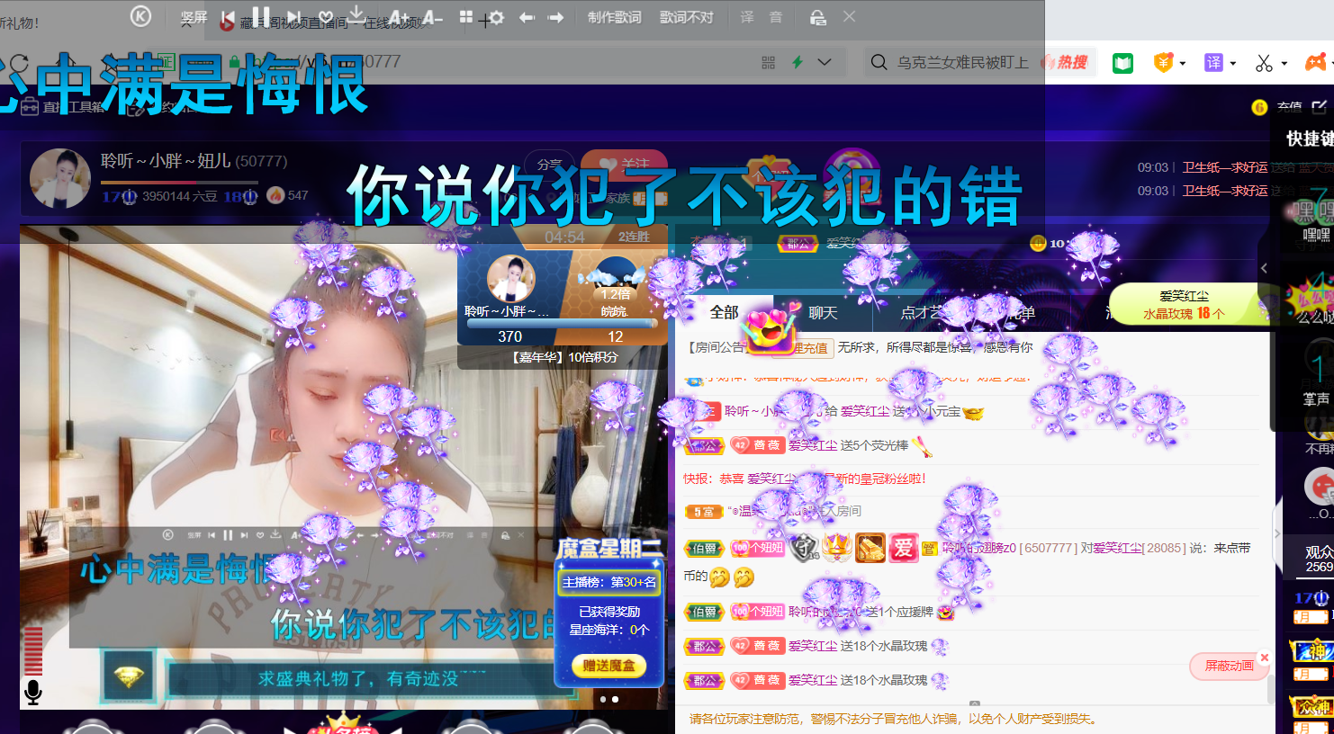This screenshot has width=1334, height=734.
Task: Click the host name 聆听~小胖~妞儿 (50777)
Action: 194,161
